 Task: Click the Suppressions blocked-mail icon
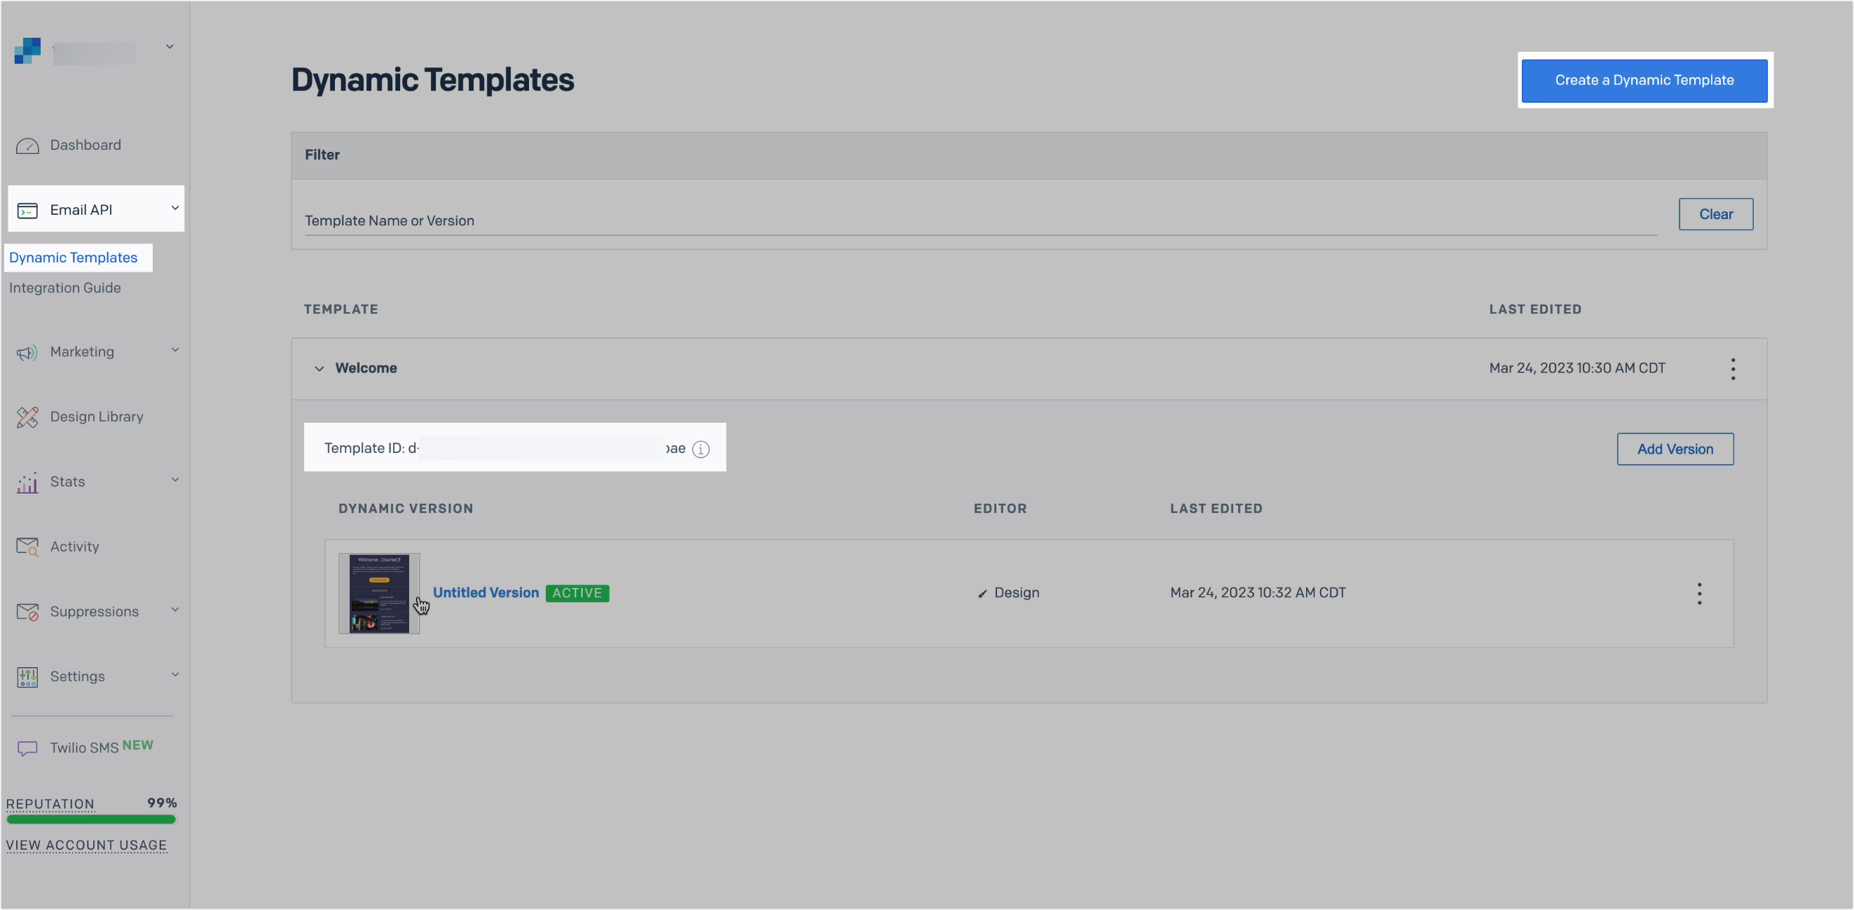click(x=27, y=611)
